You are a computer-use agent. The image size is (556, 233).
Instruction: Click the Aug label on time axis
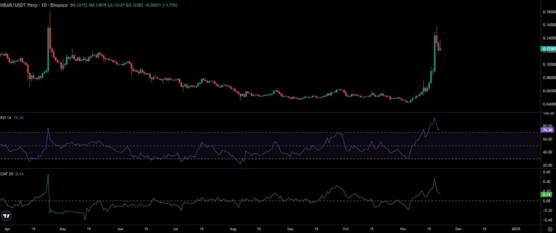[234, 229]
